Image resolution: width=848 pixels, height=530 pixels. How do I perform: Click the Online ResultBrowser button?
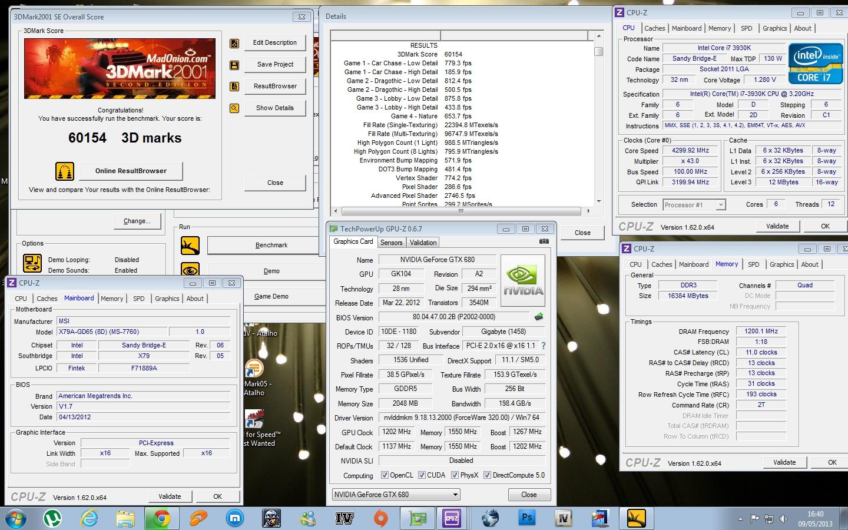tap(131, 171)
